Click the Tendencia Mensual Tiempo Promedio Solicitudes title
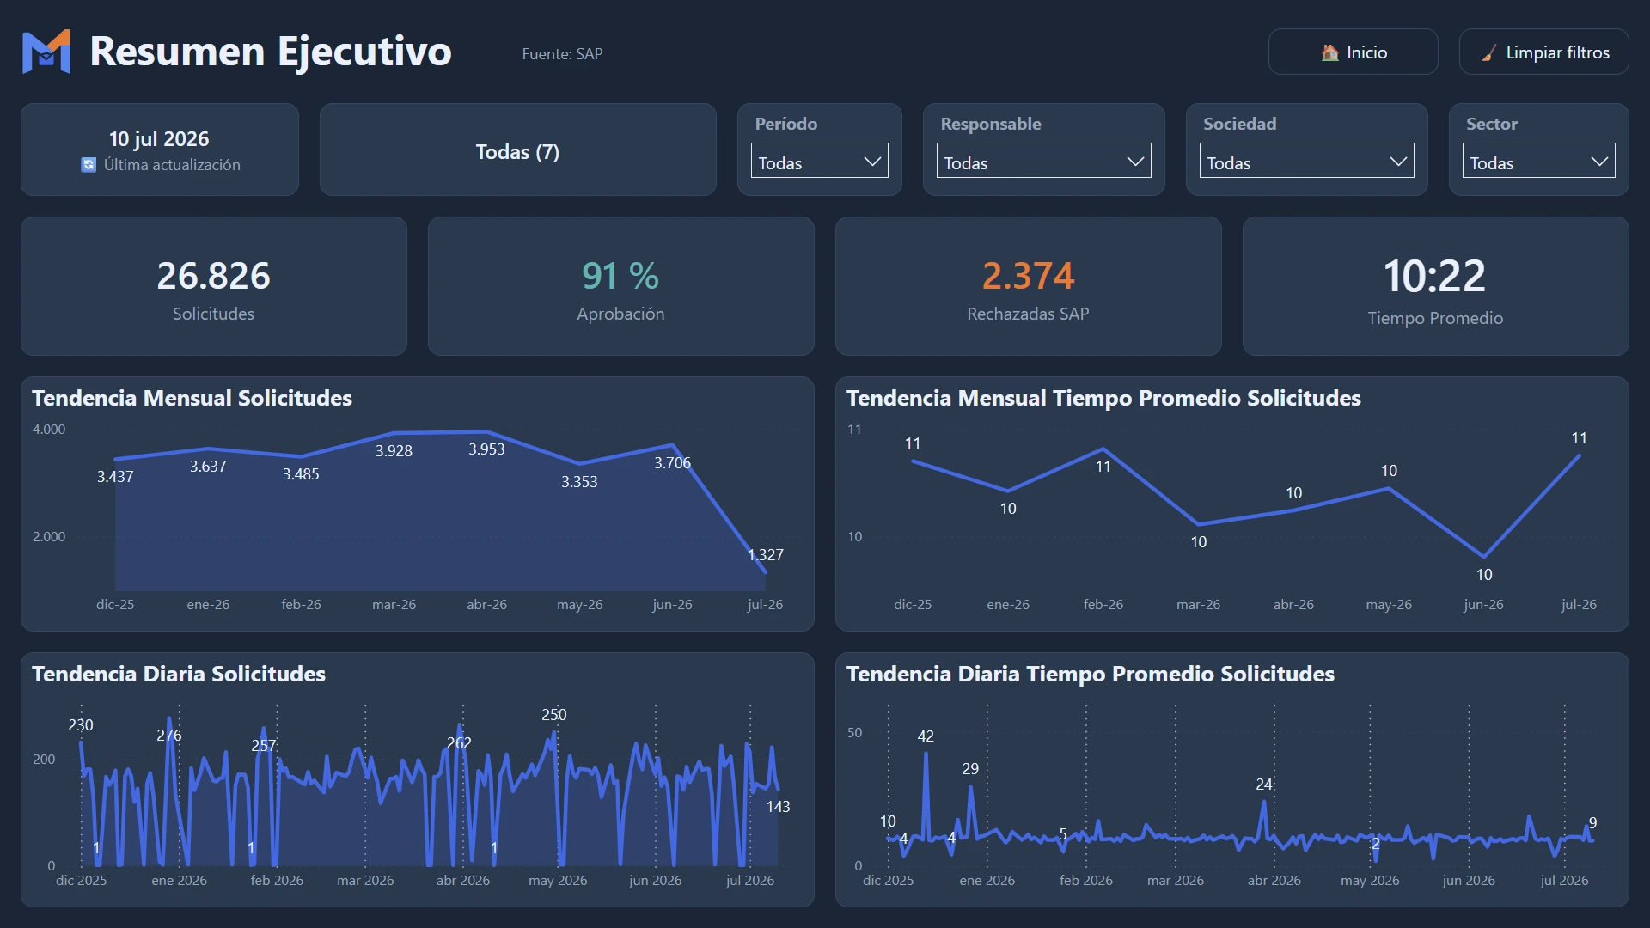1650x928 pixels. pos(1103,398)
